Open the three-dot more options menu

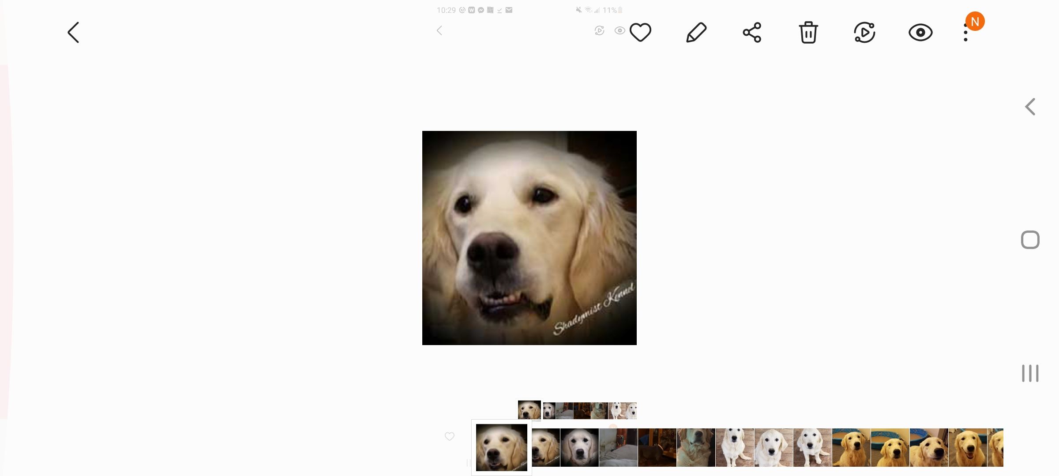click(x=966, y=33)
